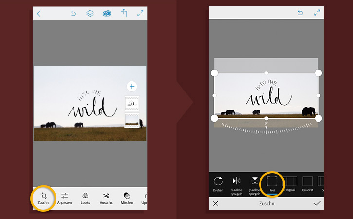Flip image with y-Achse spiegeln
The height and width of the screenshot is (219, 353).
[x=255, y=186]
